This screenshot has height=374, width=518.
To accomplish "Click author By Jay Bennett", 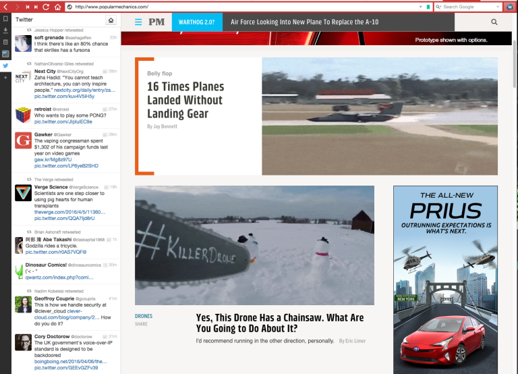I will tap(162, 126).
